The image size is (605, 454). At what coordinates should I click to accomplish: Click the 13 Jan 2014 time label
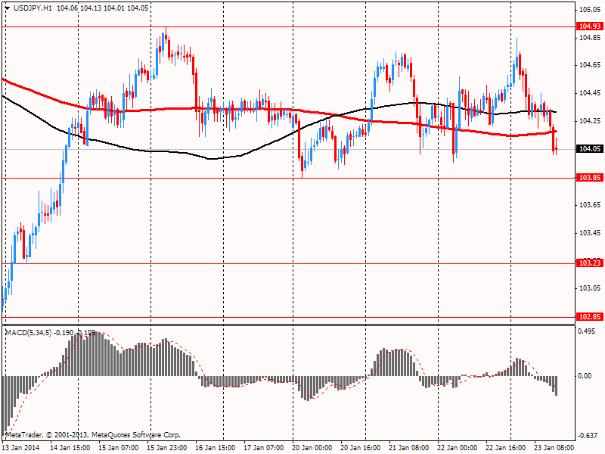click(x=21, y=448)
